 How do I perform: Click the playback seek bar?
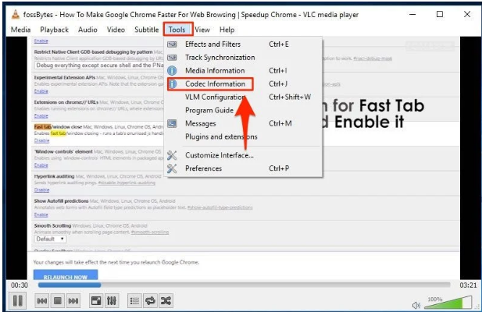click(x=244, y=285)
